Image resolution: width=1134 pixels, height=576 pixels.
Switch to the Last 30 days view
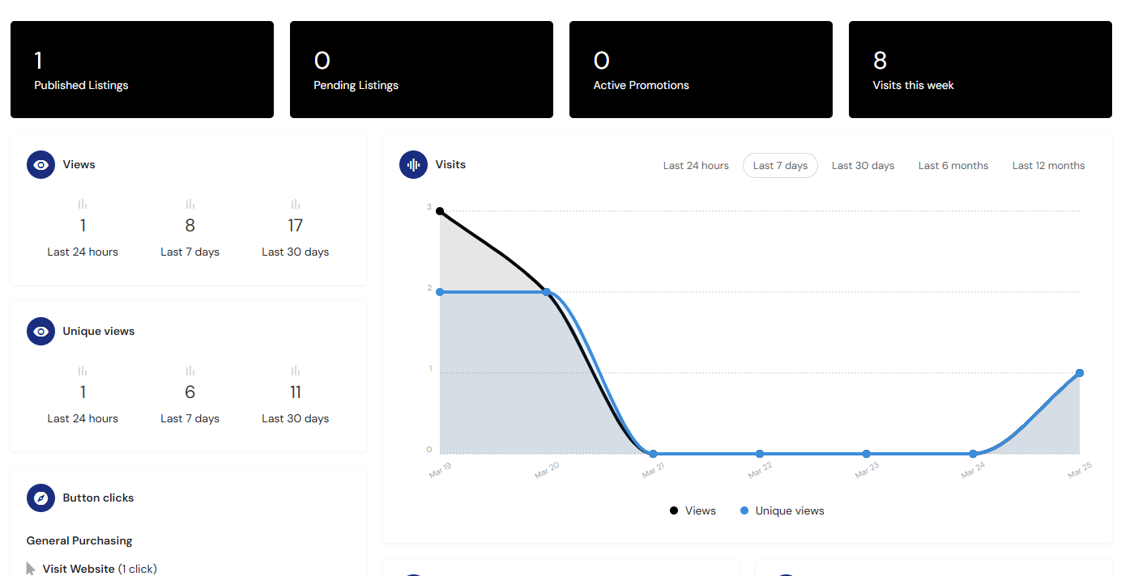click(x=863, y=165)
